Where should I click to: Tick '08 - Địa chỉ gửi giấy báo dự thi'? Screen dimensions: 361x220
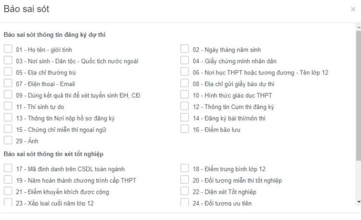pos(185,83)
